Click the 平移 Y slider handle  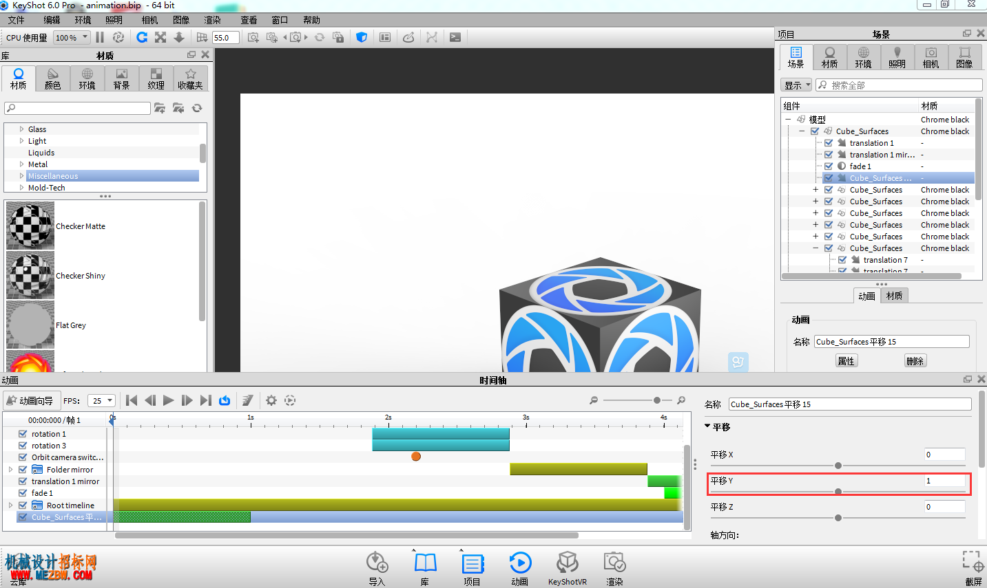(838, 492)
